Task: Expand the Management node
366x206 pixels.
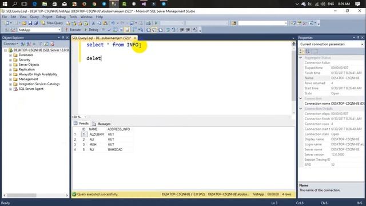Action: click(x=10, y=79)
